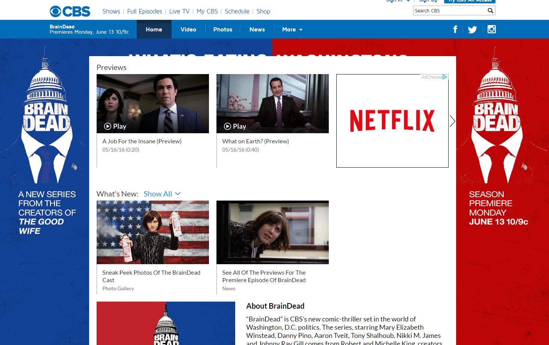
Task: Click the AdChoices icon on the ad
Action: [x=445, y=77]
